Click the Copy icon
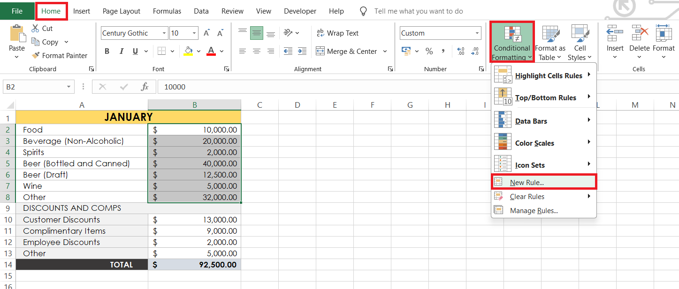The width and height of the screenshot is (679, 289). tap(36, 42)
